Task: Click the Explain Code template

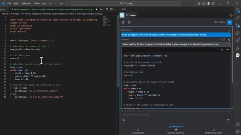Action: coord(138,131)
